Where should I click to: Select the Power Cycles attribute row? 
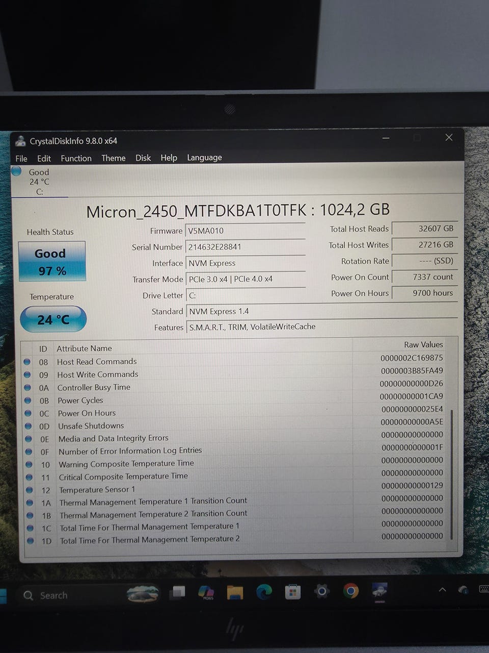click(233, 399)
